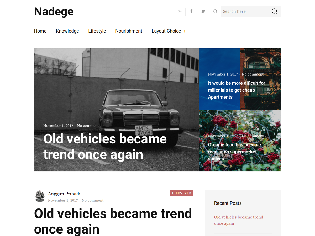Open the Home menu item
This screenshot has width=315, height=236.
click(x=40, y=31)
